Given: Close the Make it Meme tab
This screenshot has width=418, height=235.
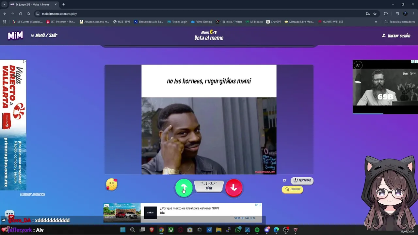Looking at the screenshot, I should pos(56,5).
